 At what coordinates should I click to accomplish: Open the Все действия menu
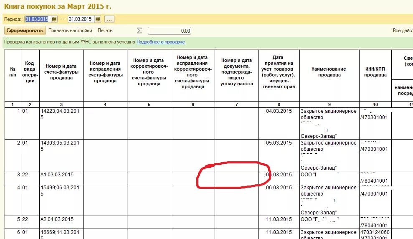(x=403, y=31)
